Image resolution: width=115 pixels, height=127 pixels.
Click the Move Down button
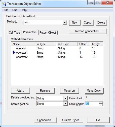click(x=94, y=91)
